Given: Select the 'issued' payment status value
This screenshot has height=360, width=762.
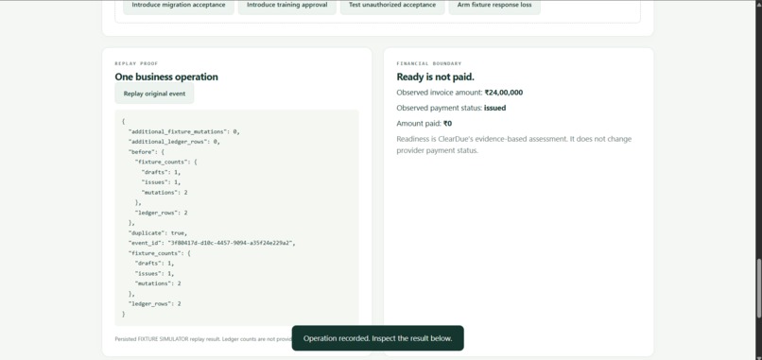Looking at the screenshot, I should coord(494,108).
